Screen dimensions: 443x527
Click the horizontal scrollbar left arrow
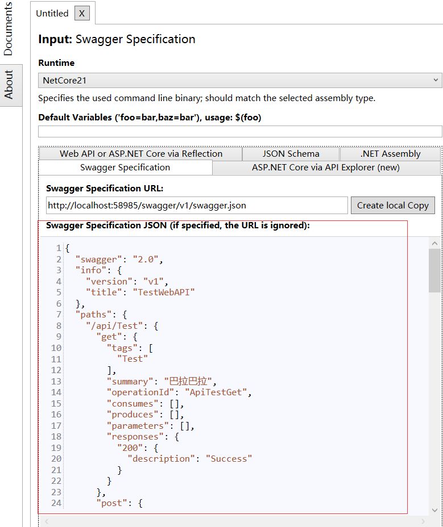[x=46, y=521]
